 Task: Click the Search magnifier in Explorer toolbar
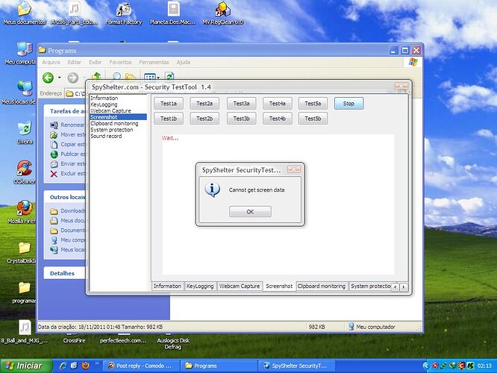click(x=116, y=76)
